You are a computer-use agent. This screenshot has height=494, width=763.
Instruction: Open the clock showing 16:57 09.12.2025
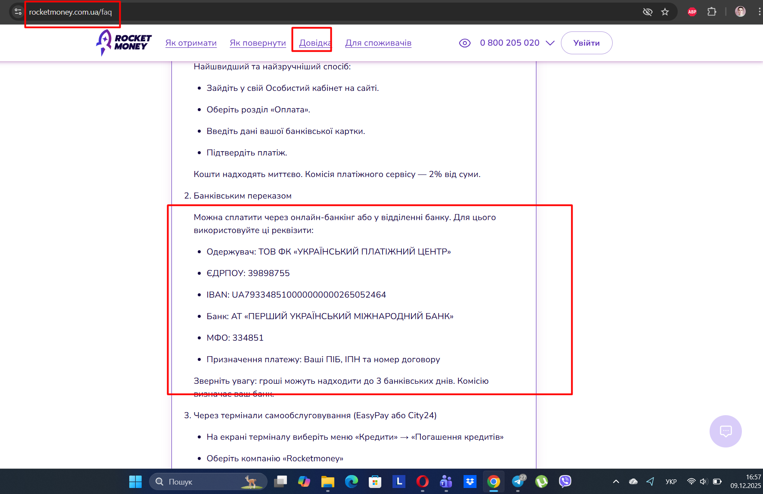745,482
